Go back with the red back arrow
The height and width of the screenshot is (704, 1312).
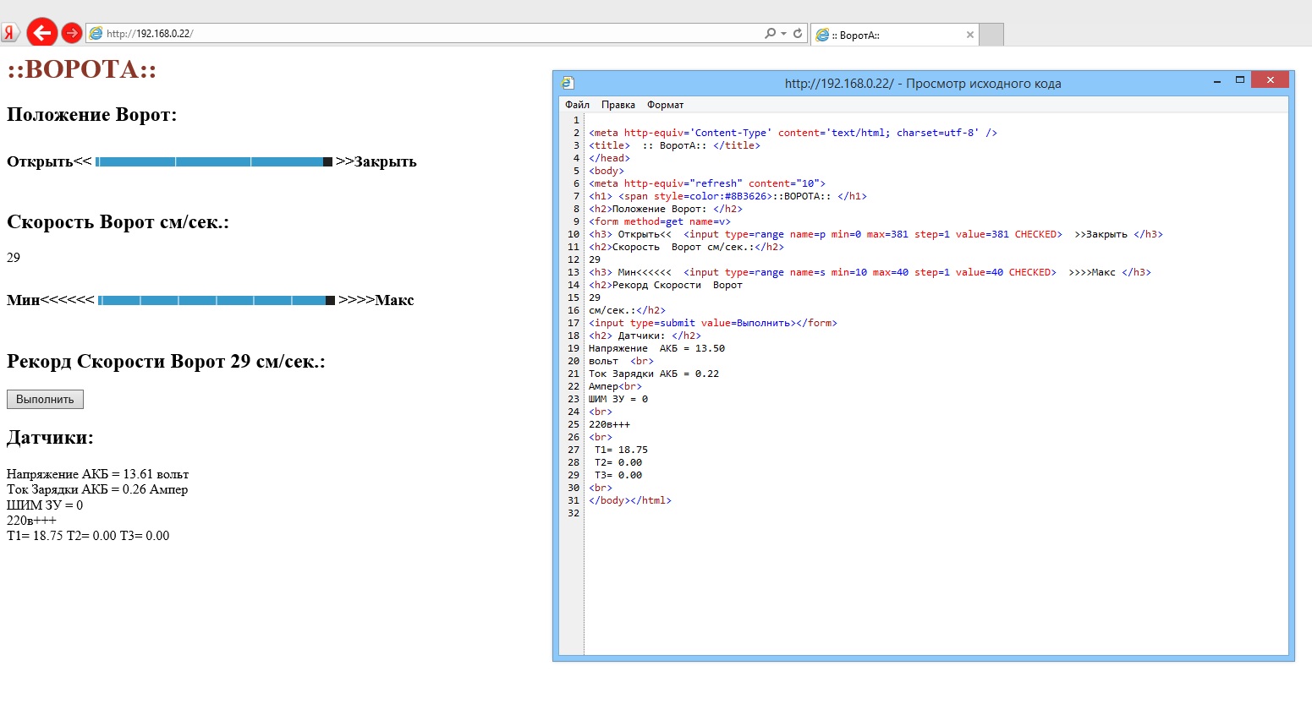click(x=41, y=33)
